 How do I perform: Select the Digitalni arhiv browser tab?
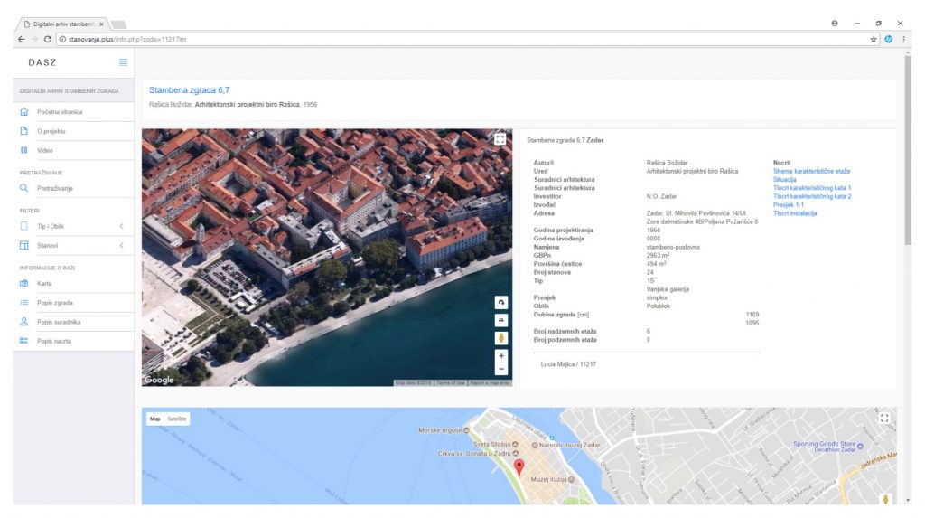point(62,24)
